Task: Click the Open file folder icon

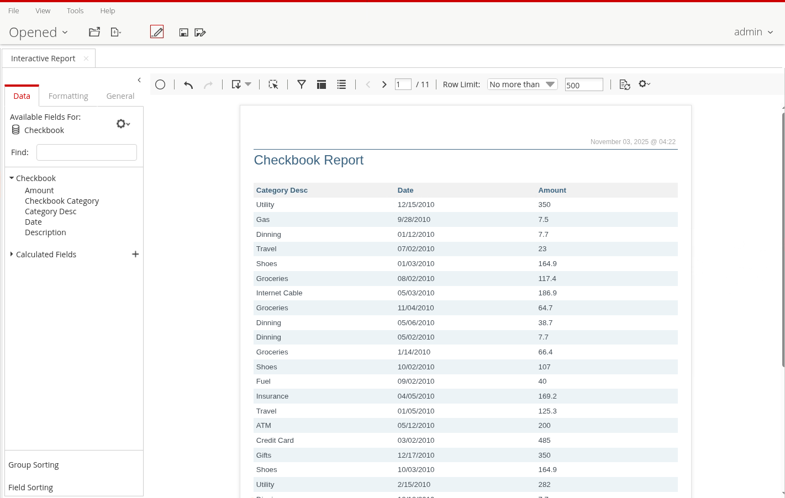Action: click(94, 32)
